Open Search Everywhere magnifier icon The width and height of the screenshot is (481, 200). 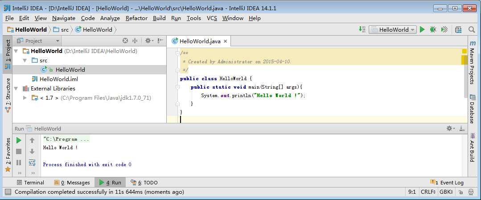click(472, 29)
